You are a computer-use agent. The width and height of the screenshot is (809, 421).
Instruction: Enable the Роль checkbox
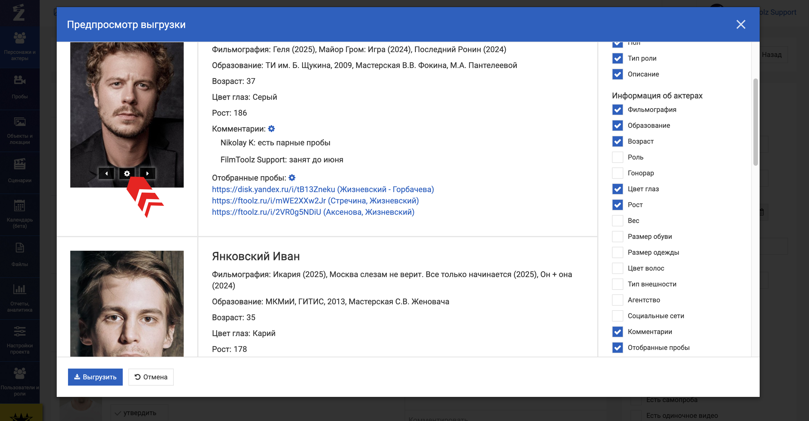(x=617, y=157)
